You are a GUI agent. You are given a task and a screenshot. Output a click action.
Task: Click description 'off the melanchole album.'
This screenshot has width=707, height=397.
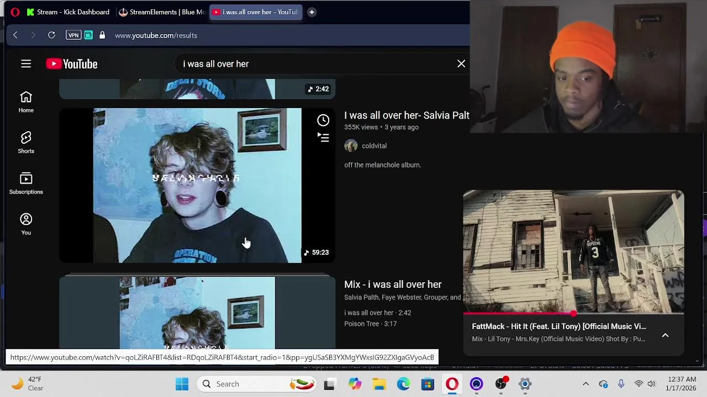382,165
